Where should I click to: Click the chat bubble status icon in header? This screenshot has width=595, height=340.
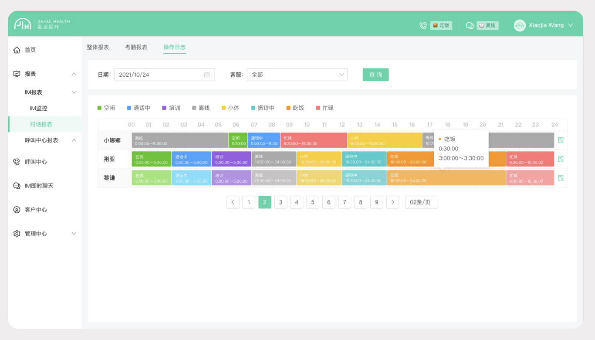(x=470, y=26)
